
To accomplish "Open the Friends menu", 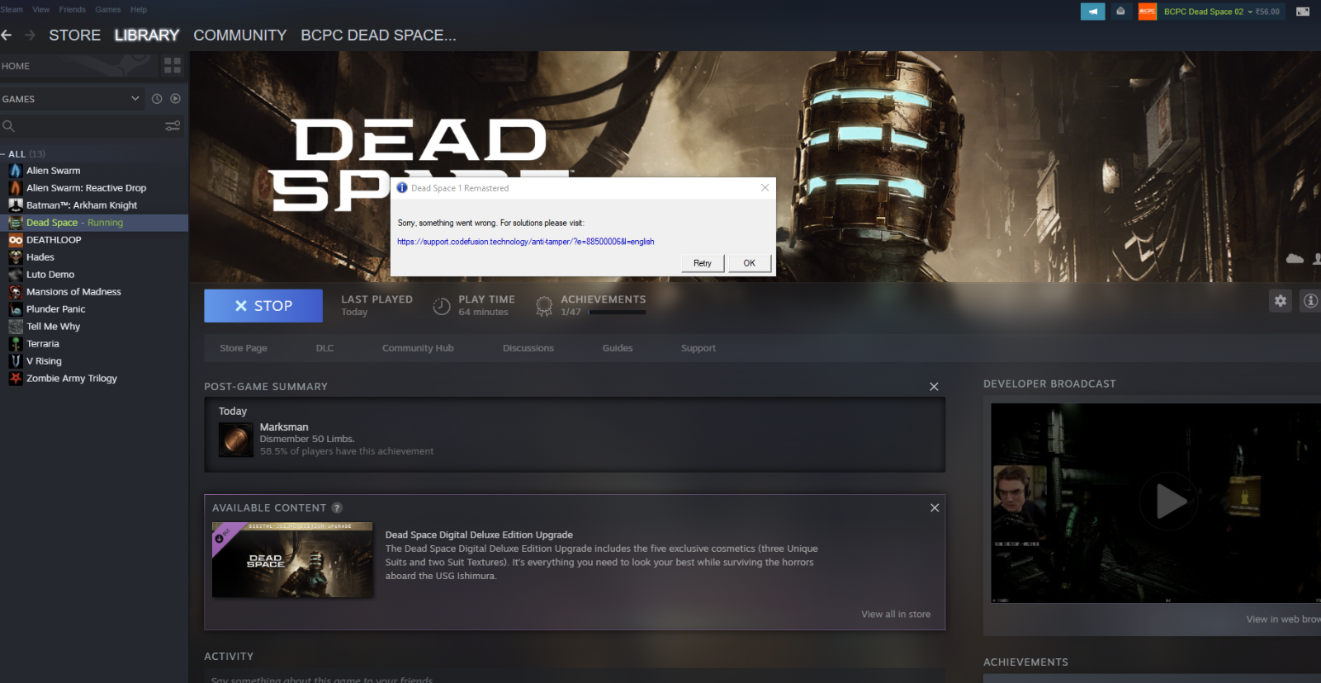I will [72, 10].
